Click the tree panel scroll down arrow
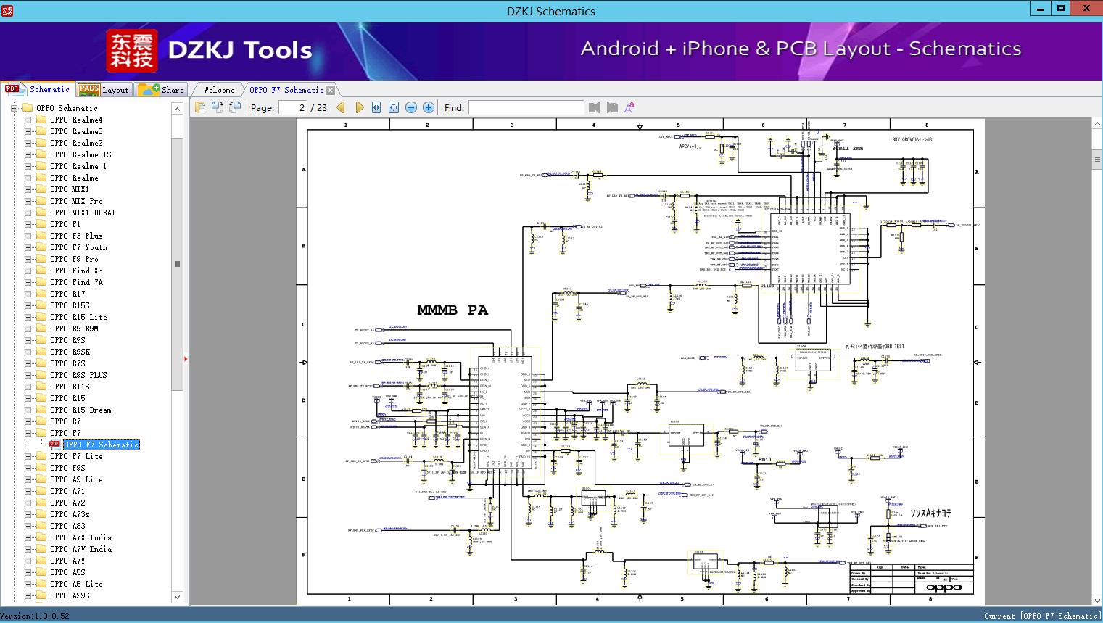The width and height of the screenshot is (1103, 623). pos(177,597)
